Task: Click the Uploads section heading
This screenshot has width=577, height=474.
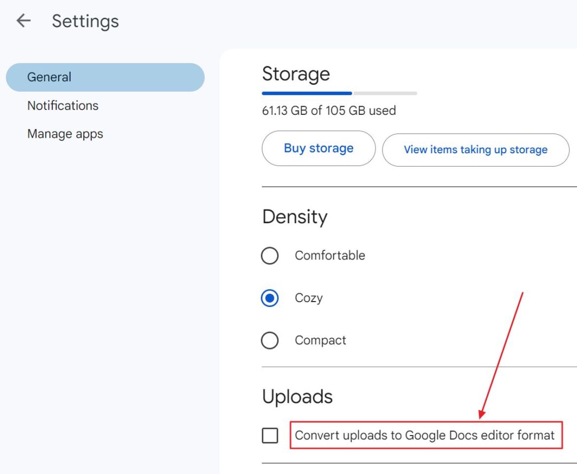Action: (298, 397)
